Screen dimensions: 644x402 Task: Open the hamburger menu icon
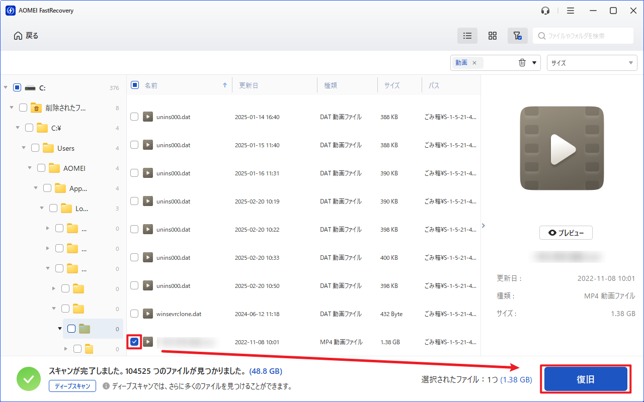pyautogui.click(x=571, y=11)
